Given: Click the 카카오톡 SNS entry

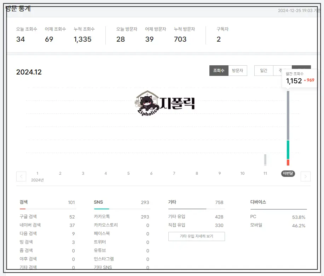Looking at the screenshot, I should point(105,217).
